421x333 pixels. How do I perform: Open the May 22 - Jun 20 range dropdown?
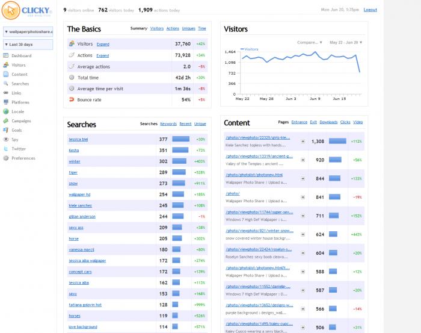[345, 42]
